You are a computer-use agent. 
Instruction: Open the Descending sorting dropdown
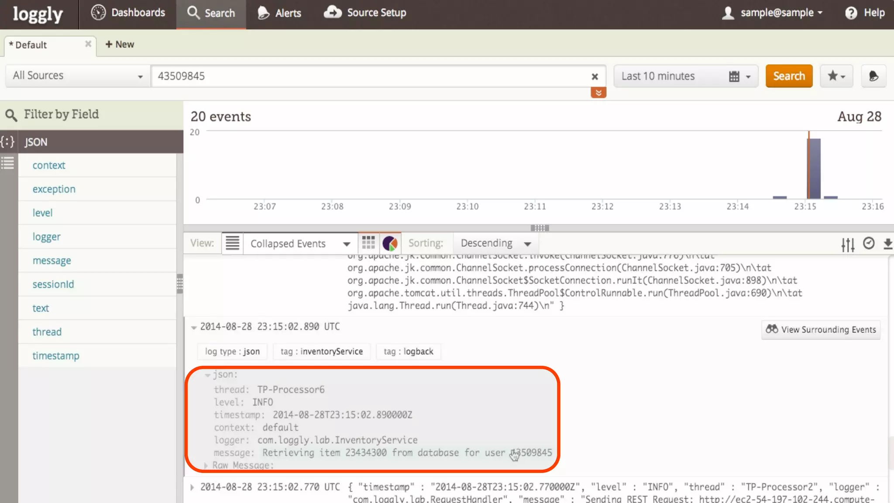pos(495,243)
